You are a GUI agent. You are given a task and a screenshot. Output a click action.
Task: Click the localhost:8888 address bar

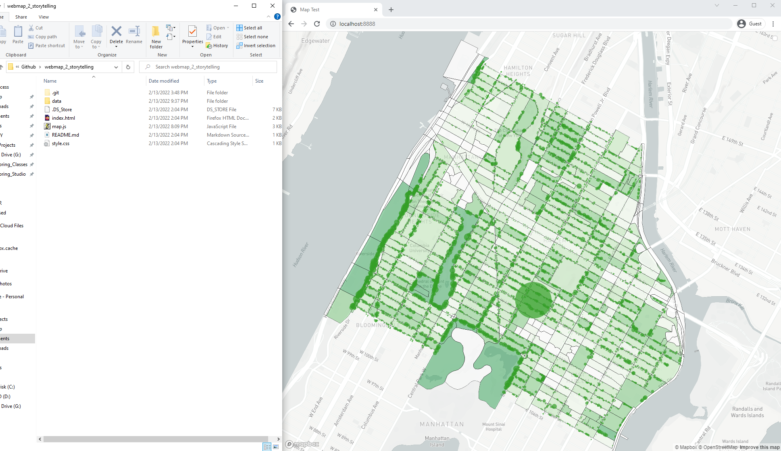[x=529, y=24]
